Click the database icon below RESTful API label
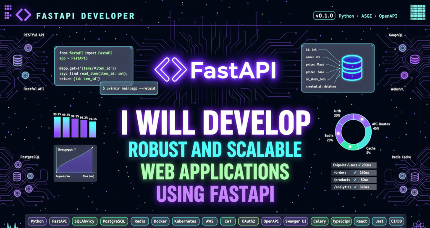430x228 pixels. click(x=18, y=60)
